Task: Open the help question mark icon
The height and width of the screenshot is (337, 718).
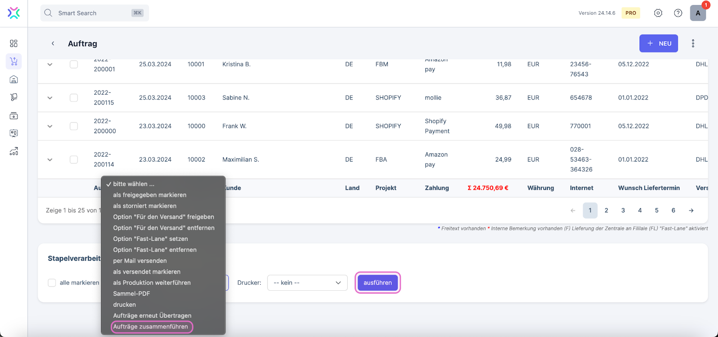Action: (x=678, y=13)
